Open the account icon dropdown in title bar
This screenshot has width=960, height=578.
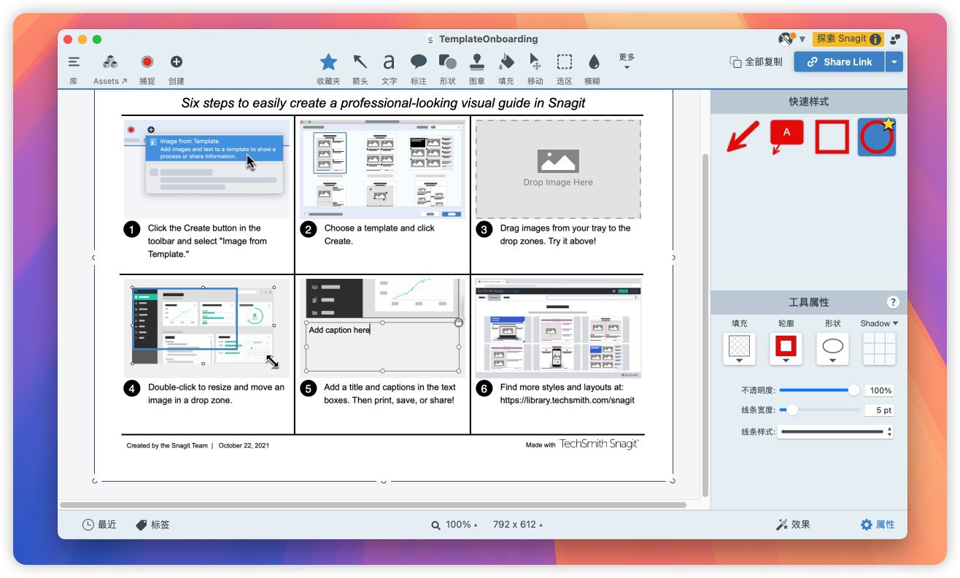(791, 39)
